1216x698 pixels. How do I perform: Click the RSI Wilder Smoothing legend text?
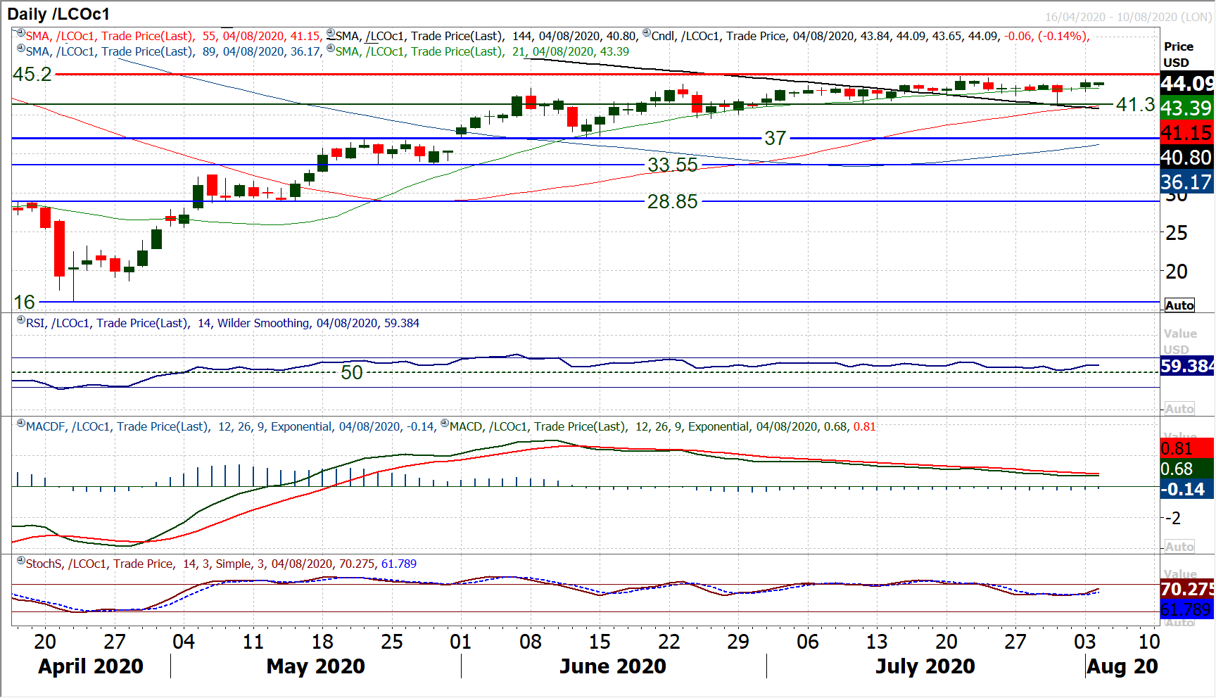point(222,323)
